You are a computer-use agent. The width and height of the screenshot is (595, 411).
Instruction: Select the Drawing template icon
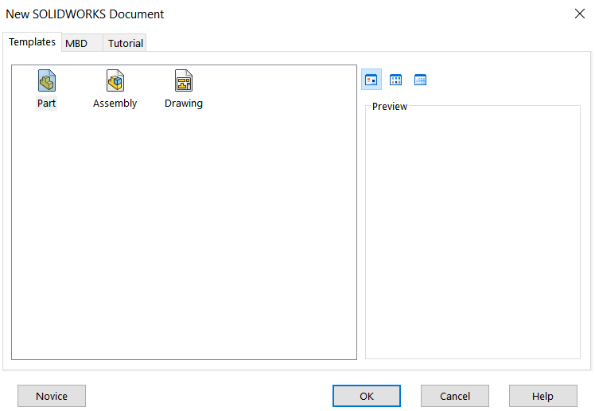(x=184, y=81)
